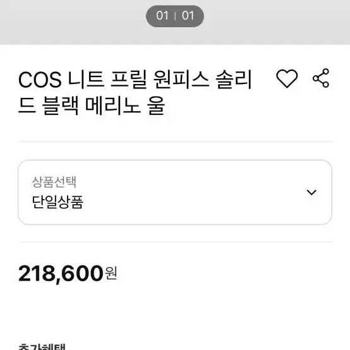
Task: Click the 원 currency symbol after price
Action: click(111, 273)
